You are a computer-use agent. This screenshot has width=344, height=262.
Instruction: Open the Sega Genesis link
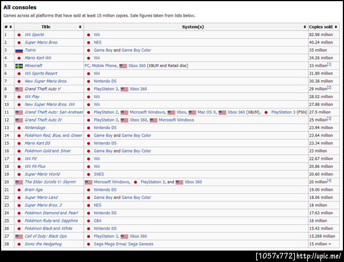[140, 244]
